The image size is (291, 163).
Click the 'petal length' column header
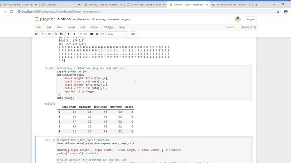coord(100,107)
